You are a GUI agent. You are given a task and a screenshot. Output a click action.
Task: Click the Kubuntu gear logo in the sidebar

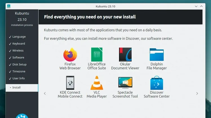(x=22, y=116)
